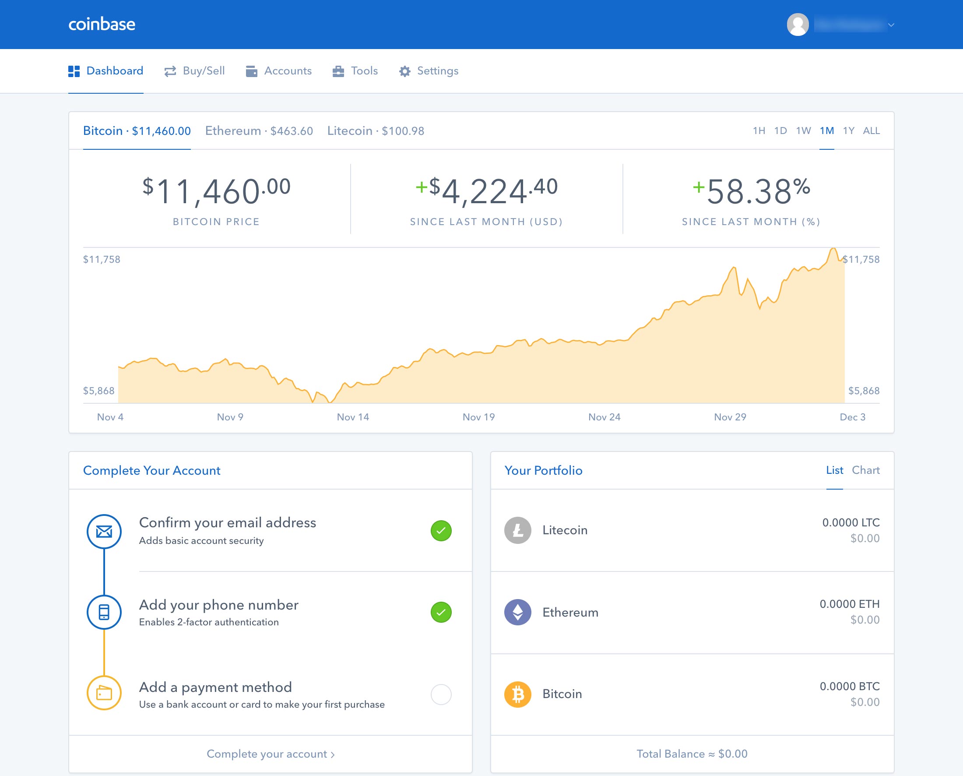This screenshot has height=776, width=963.
Task: Click the payment method wallet icon
Action: coord(104,693)
